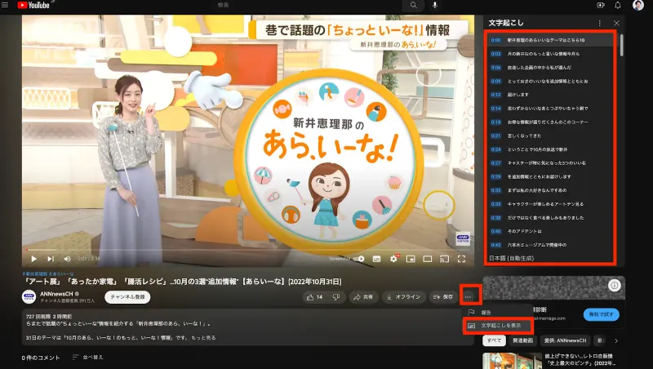
Task: Open the account profile avatar
Action: 638,5
